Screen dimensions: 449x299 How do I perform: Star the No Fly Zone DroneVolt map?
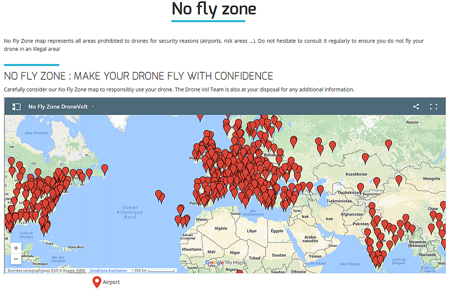(x=93, y=107)
